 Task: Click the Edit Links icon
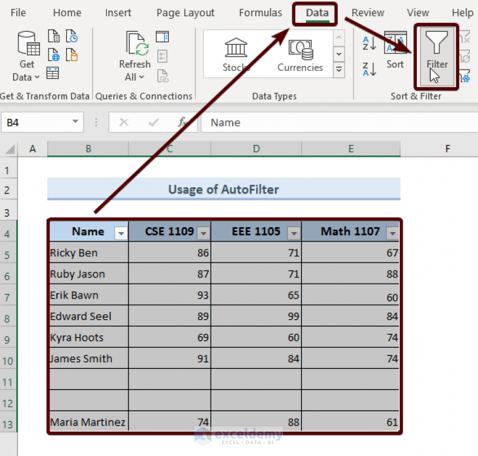pyautogui.click(x=163, y=76)
